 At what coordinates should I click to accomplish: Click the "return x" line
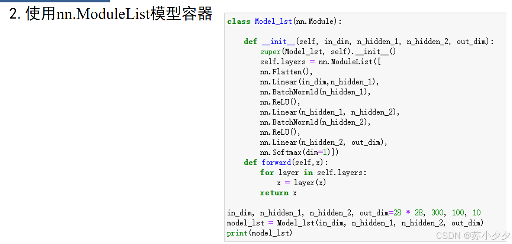pos(278,193)
